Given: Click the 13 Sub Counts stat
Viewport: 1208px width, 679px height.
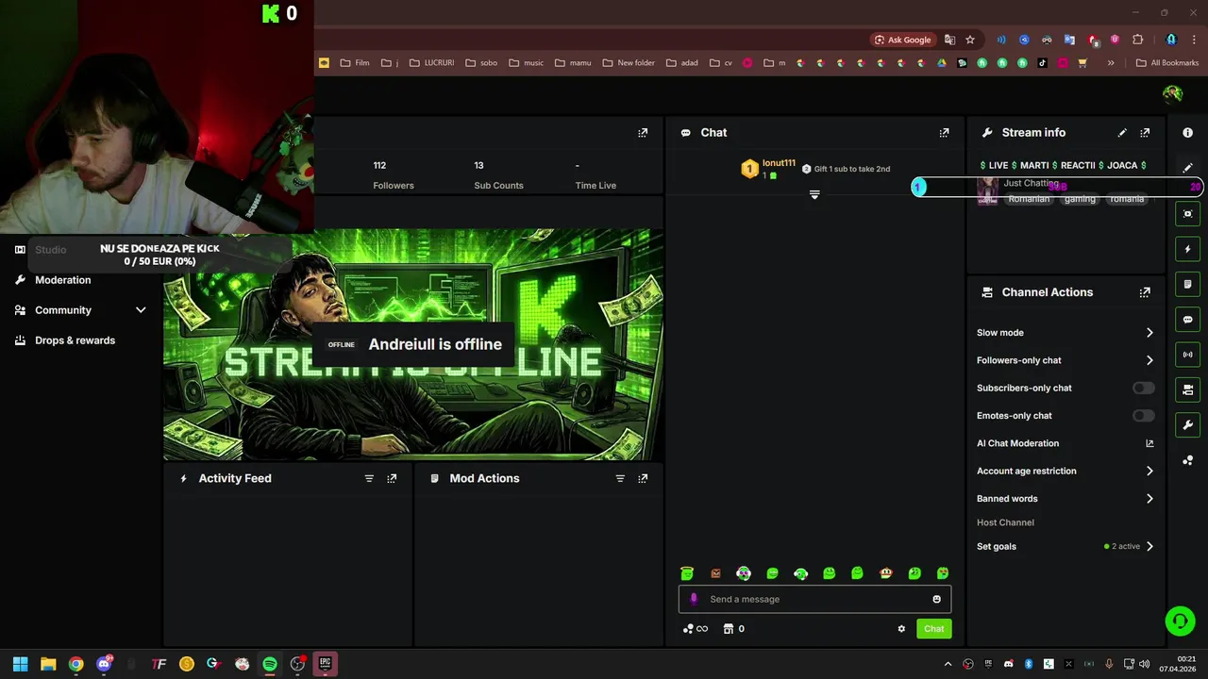Looking at the screenshot, I should click(x=498, y=175).
